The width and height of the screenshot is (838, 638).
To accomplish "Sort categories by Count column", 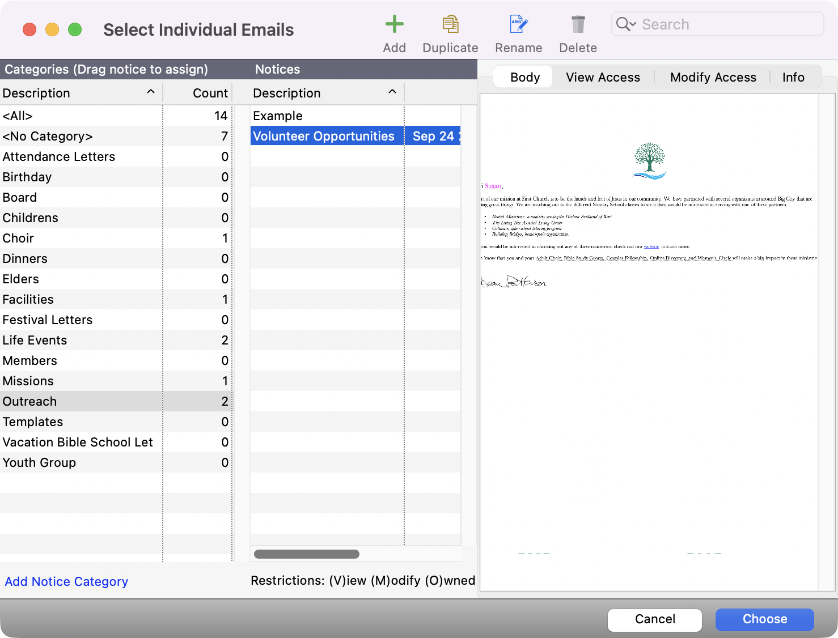I will click(x=198, y=93).
